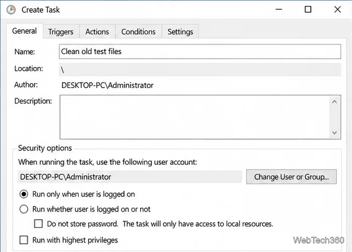Switch to the Conditions tab

139,32
